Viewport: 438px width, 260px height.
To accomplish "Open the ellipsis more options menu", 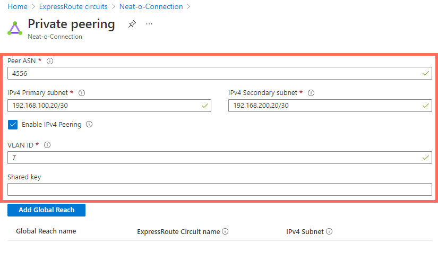I will [149, 24].
